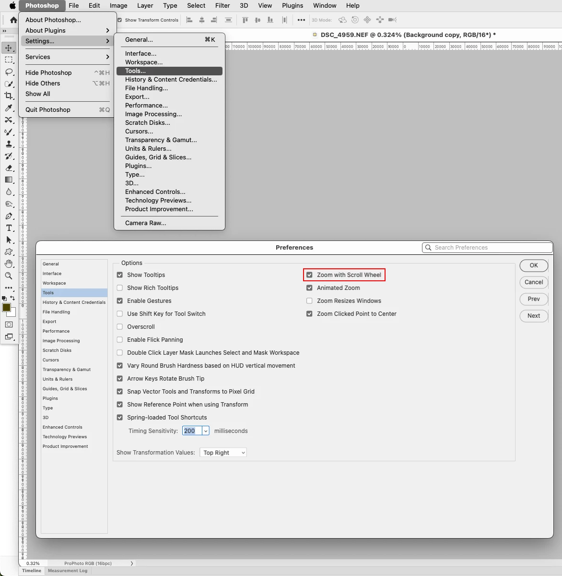The image size is (562, 576).
Task: Enable Flick Panning checkbox
Action: 120,340
